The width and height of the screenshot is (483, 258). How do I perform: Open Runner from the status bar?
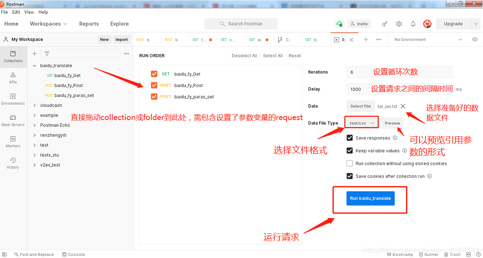coord(429,255)
